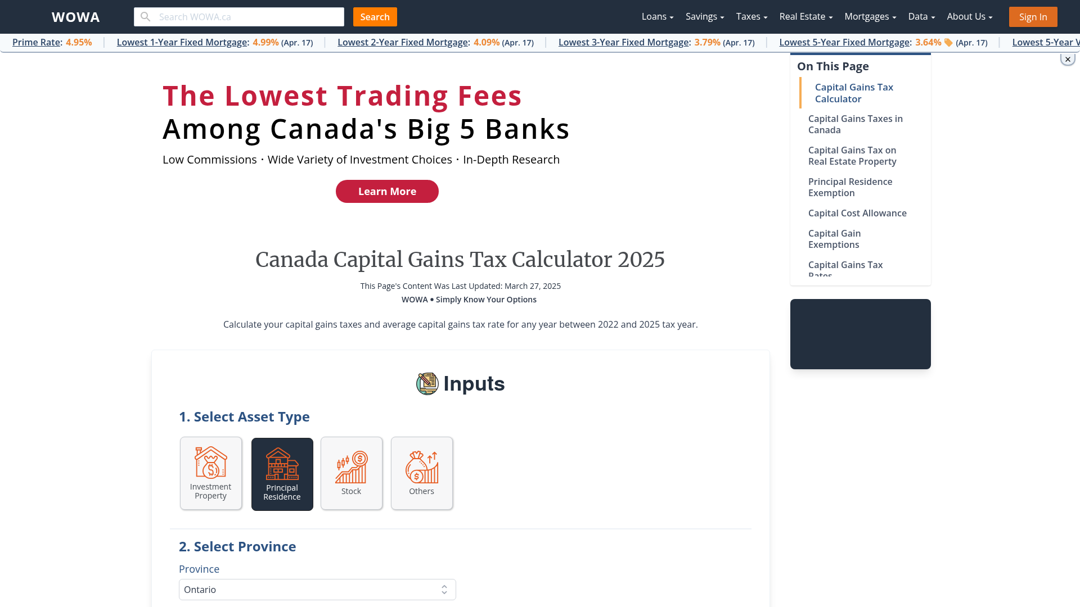Select the Investment Property asset type icon
This screenshot has height=607, width=1080.
coord(211,473)
